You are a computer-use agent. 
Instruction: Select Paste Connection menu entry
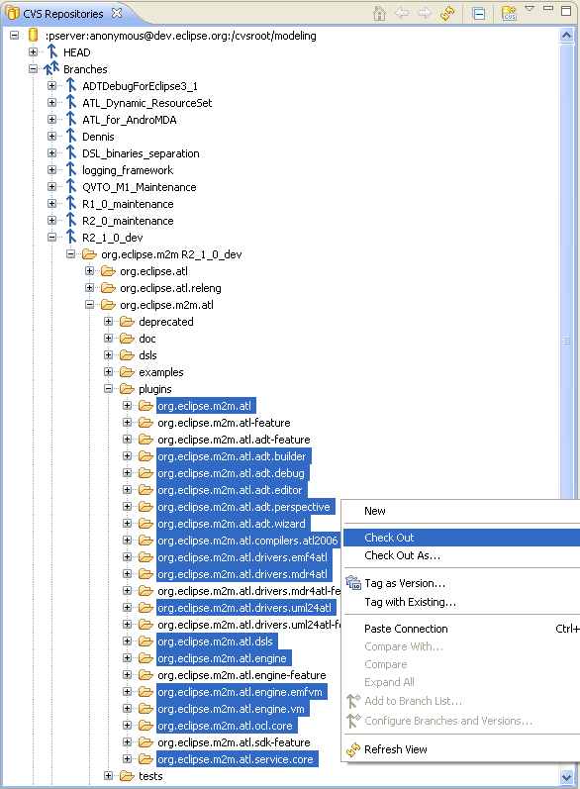[461, 629]
